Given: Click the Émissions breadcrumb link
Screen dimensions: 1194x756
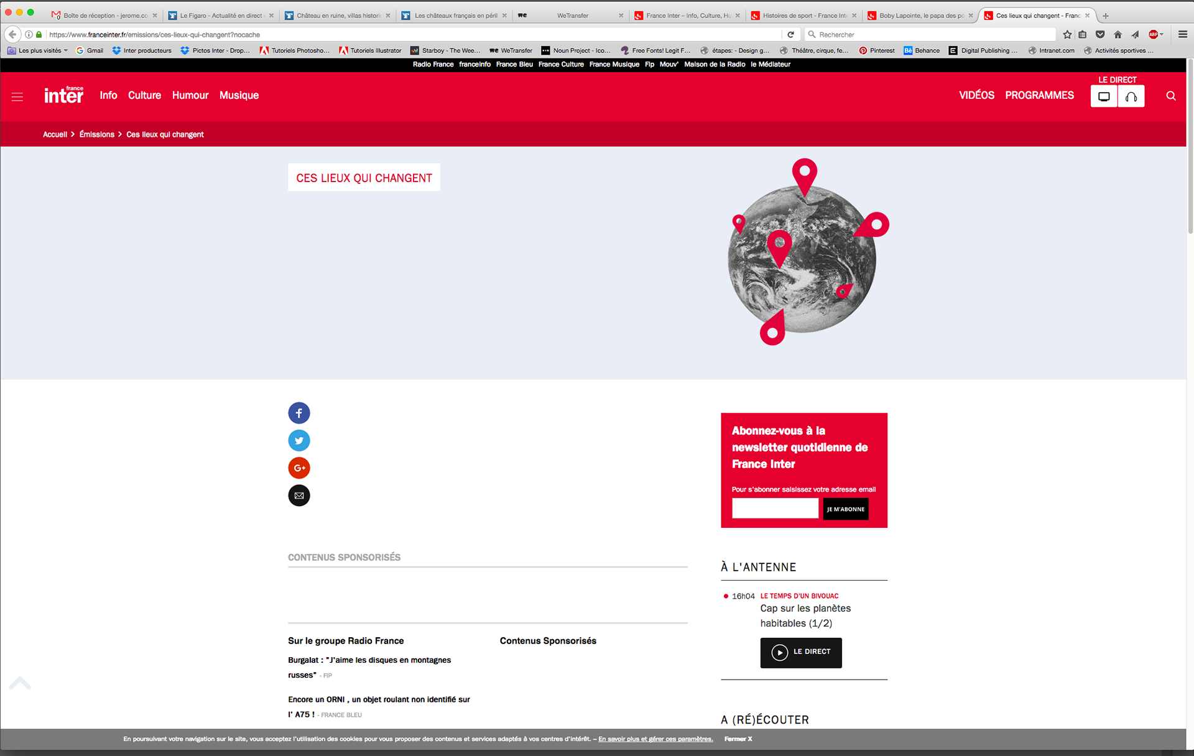Looking at the screenshot, I should click(97, 134).
